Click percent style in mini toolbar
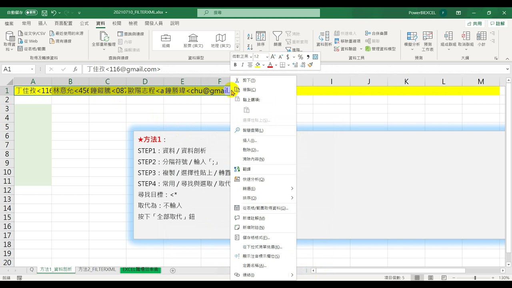This screenshot has width=512, height=288. (x=300, y=57)
